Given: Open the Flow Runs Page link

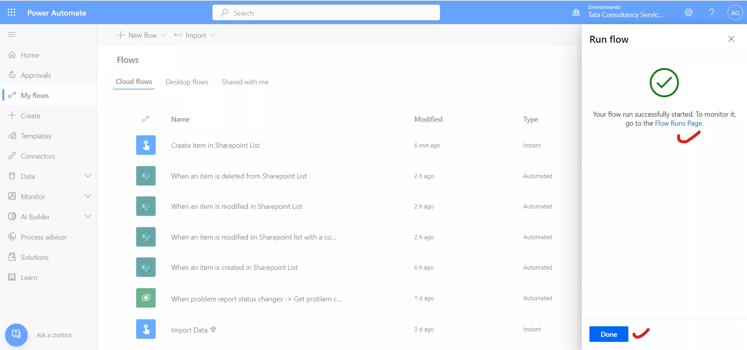Looking at the screenshot, I should (x=679, y=123).
